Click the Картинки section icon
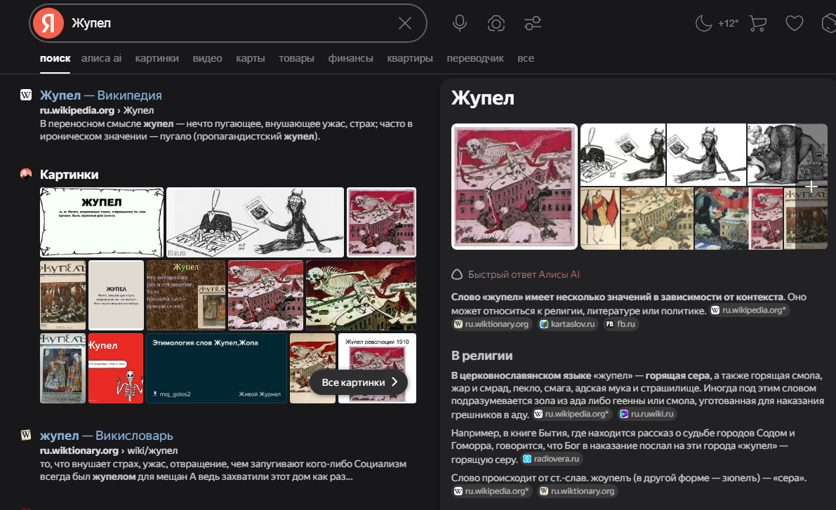 coord(25,174)
